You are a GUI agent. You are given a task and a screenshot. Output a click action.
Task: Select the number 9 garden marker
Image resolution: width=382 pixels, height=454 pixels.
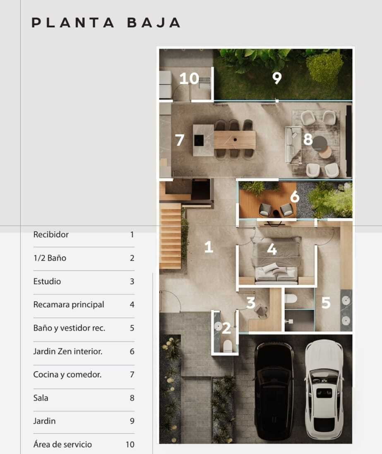277,77
